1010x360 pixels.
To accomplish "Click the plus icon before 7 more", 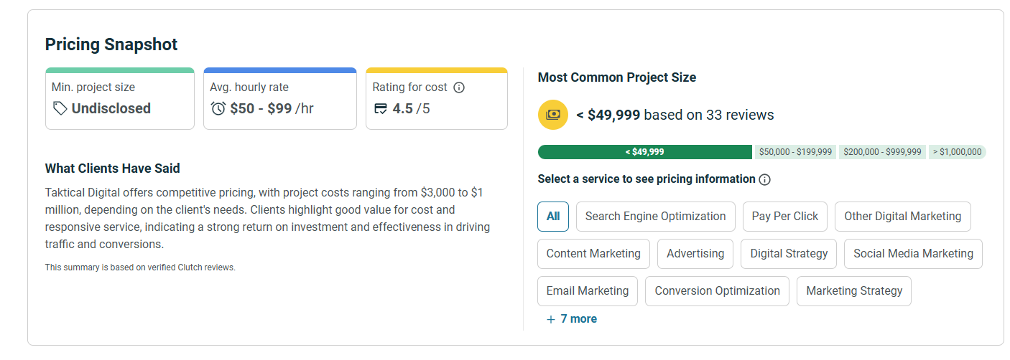I will click(551, 319).
